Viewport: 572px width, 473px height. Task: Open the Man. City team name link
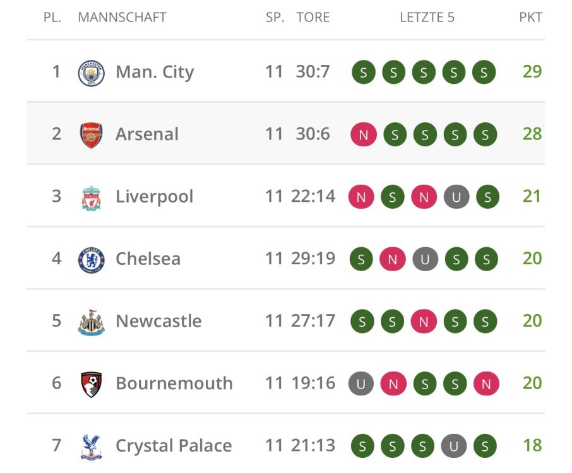pyautogui.click(x=155, y=73)
